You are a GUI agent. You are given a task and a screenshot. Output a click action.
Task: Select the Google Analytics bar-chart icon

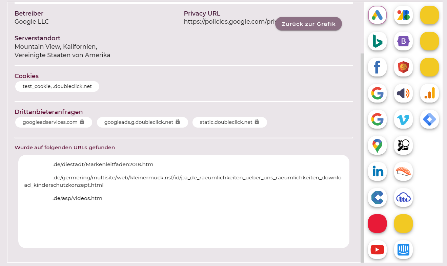pos(429,93)
